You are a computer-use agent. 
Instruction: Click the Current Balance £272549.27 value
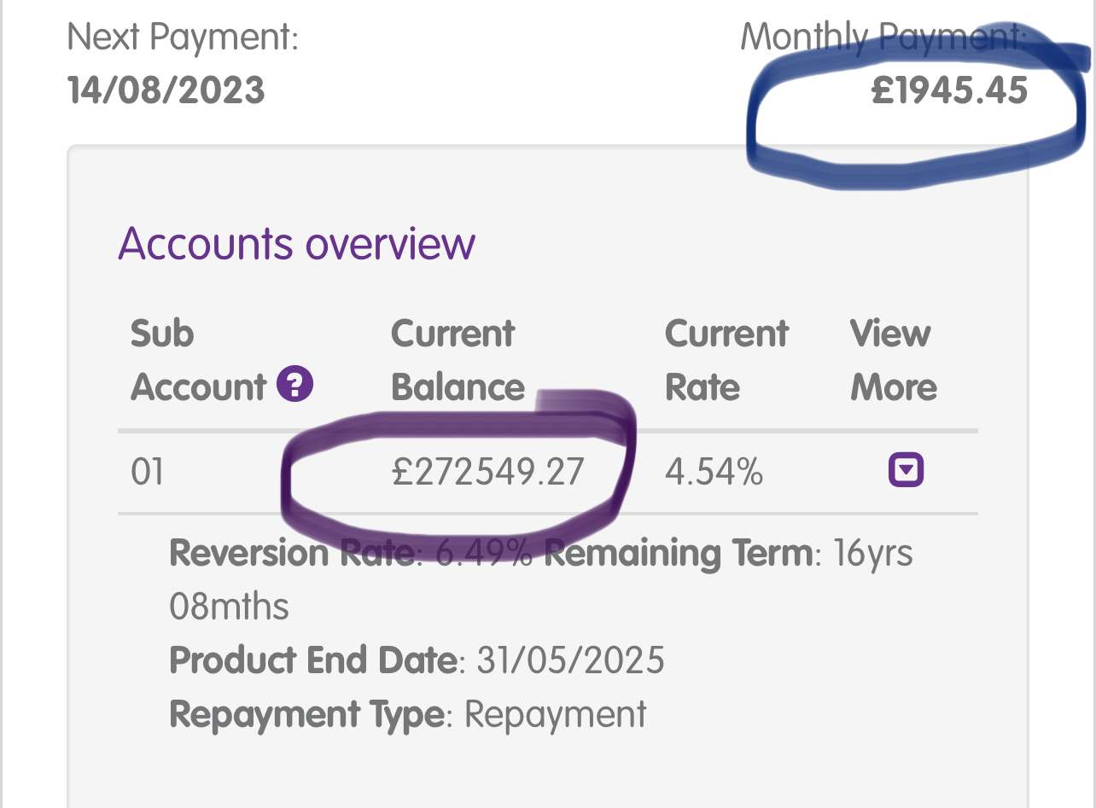pos(488,472)
